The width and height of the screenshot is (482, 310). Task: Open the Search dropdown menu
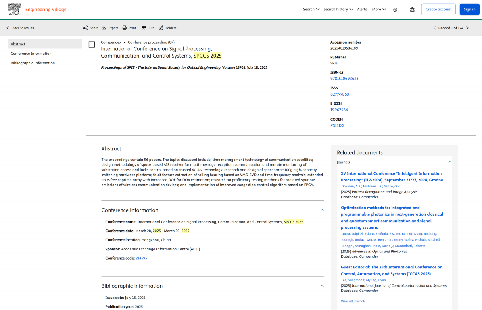coord(311,10)
